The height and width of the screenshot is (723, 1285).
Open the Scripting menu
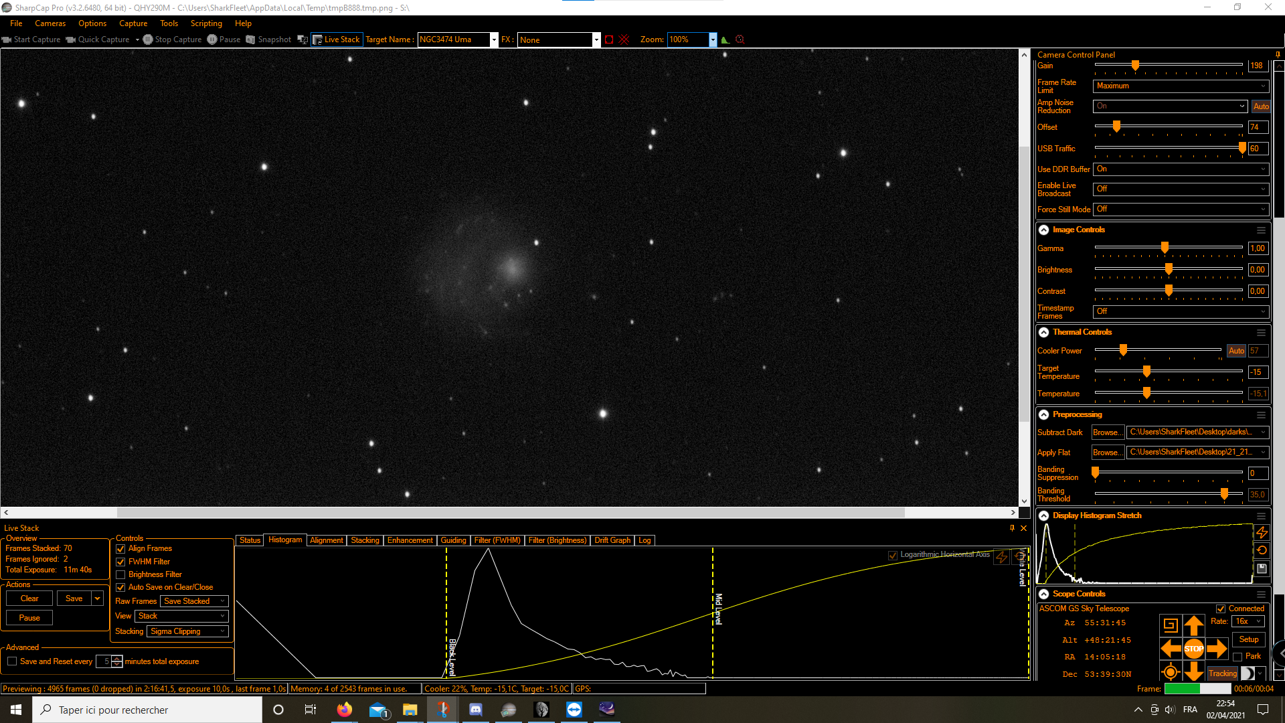(x=206, y=23)
